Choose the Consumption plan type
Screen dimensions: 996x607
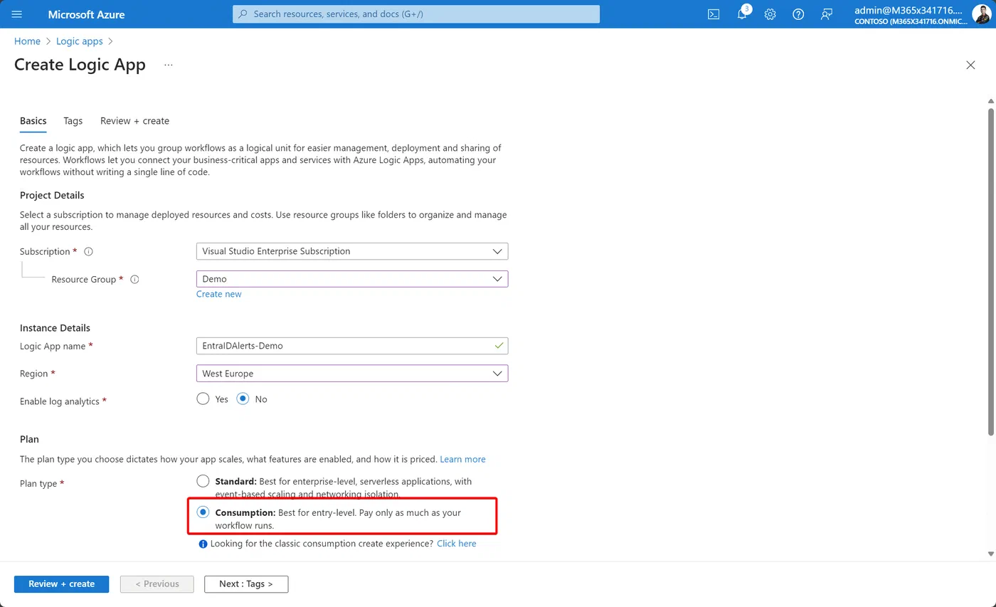[203, 512]
